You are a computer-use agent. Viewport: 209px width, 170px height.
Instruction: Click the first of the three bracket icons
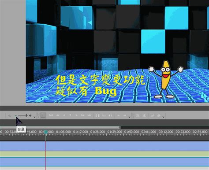point(97,115)
